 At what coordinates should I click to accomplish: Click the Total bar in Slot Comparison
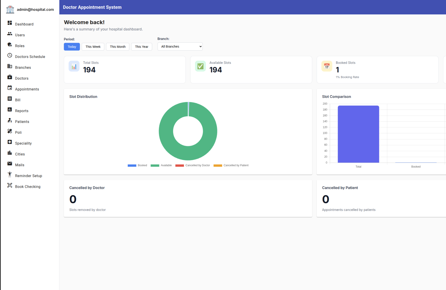pos(358,134)
